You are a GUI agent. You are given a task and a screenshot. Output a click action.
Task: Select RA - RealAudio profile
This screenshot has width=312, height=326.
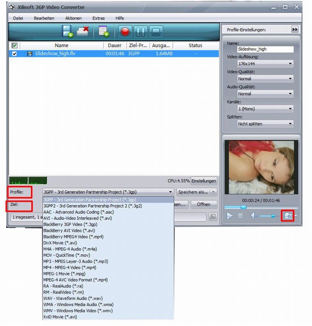(x=108, y=286)
